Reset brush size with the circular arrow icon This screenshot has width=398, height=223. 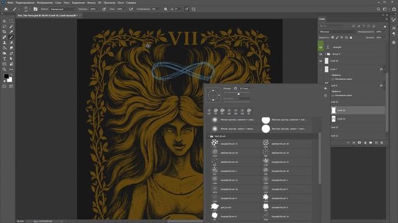(235, 89)
